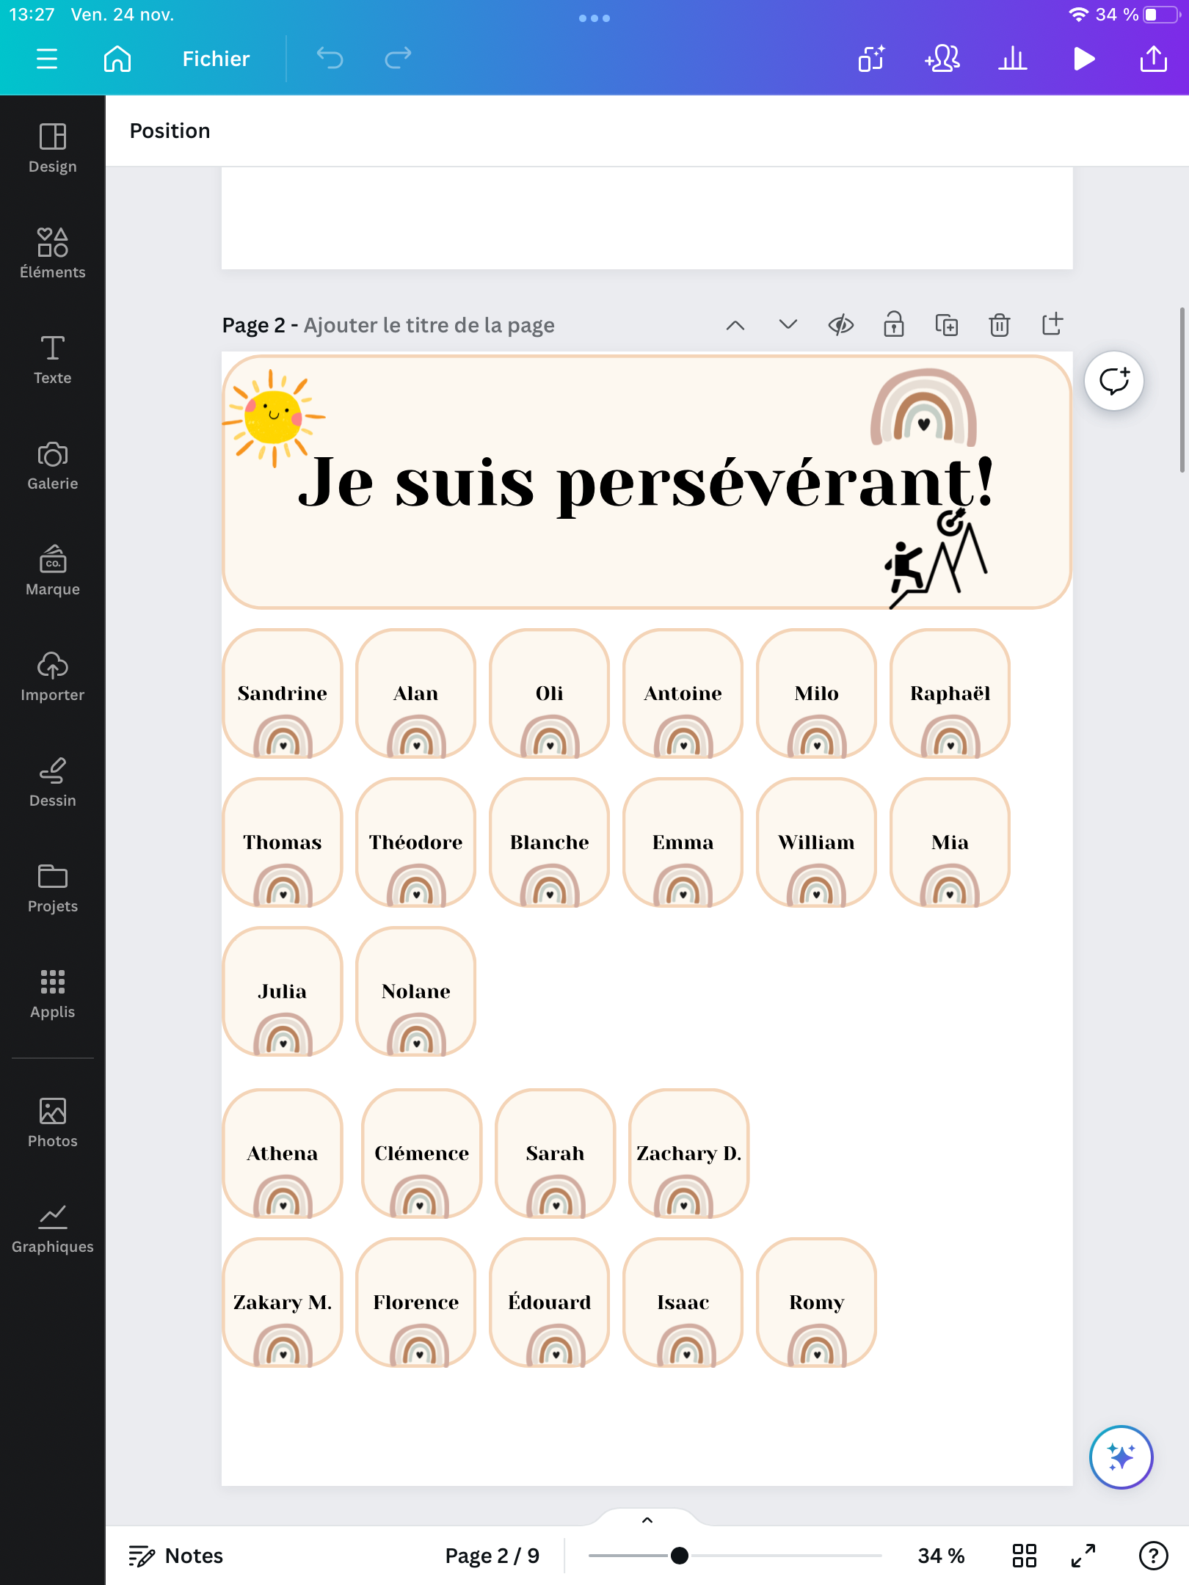This screenshot has height=1585, width=1189.
Task: Expand the page thumbnails drawer chevron
Action: point(647,1520)
